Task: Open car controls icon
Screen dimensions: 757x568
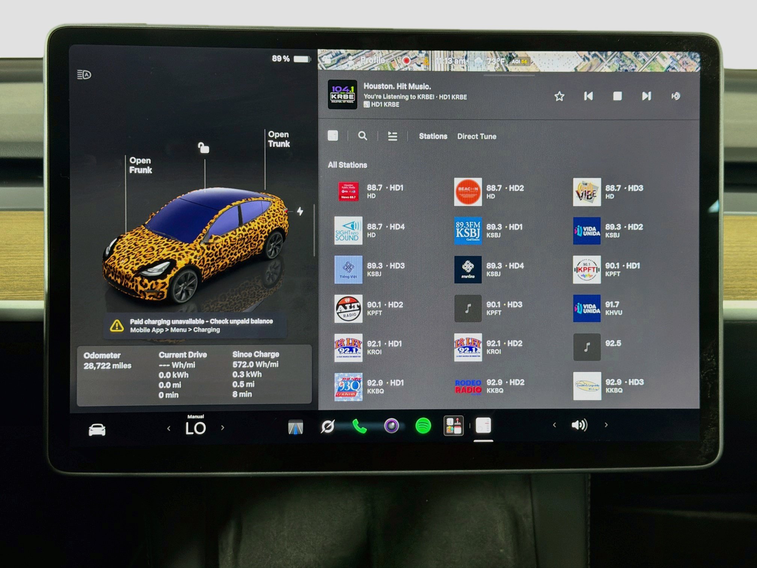Action: pyautogui.click(x=97, y=429)
